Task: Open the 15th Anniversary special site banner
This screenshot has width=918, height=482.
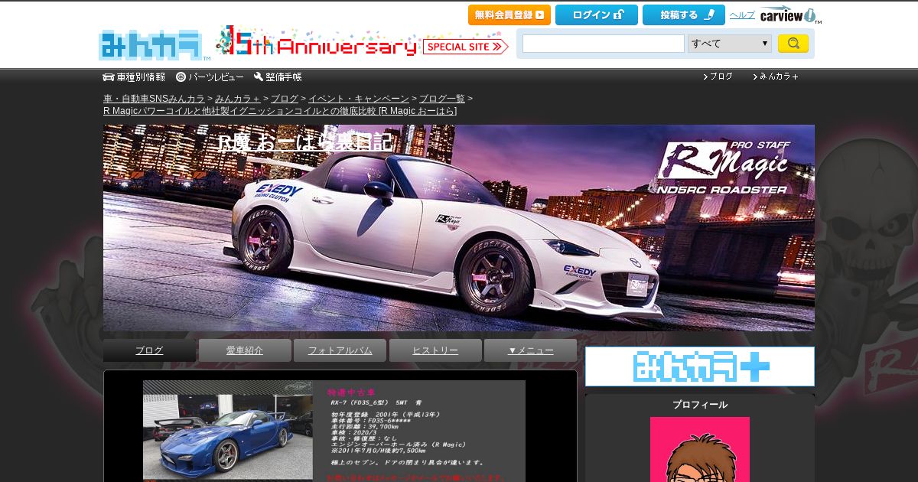Action: [x=361, y=42]
